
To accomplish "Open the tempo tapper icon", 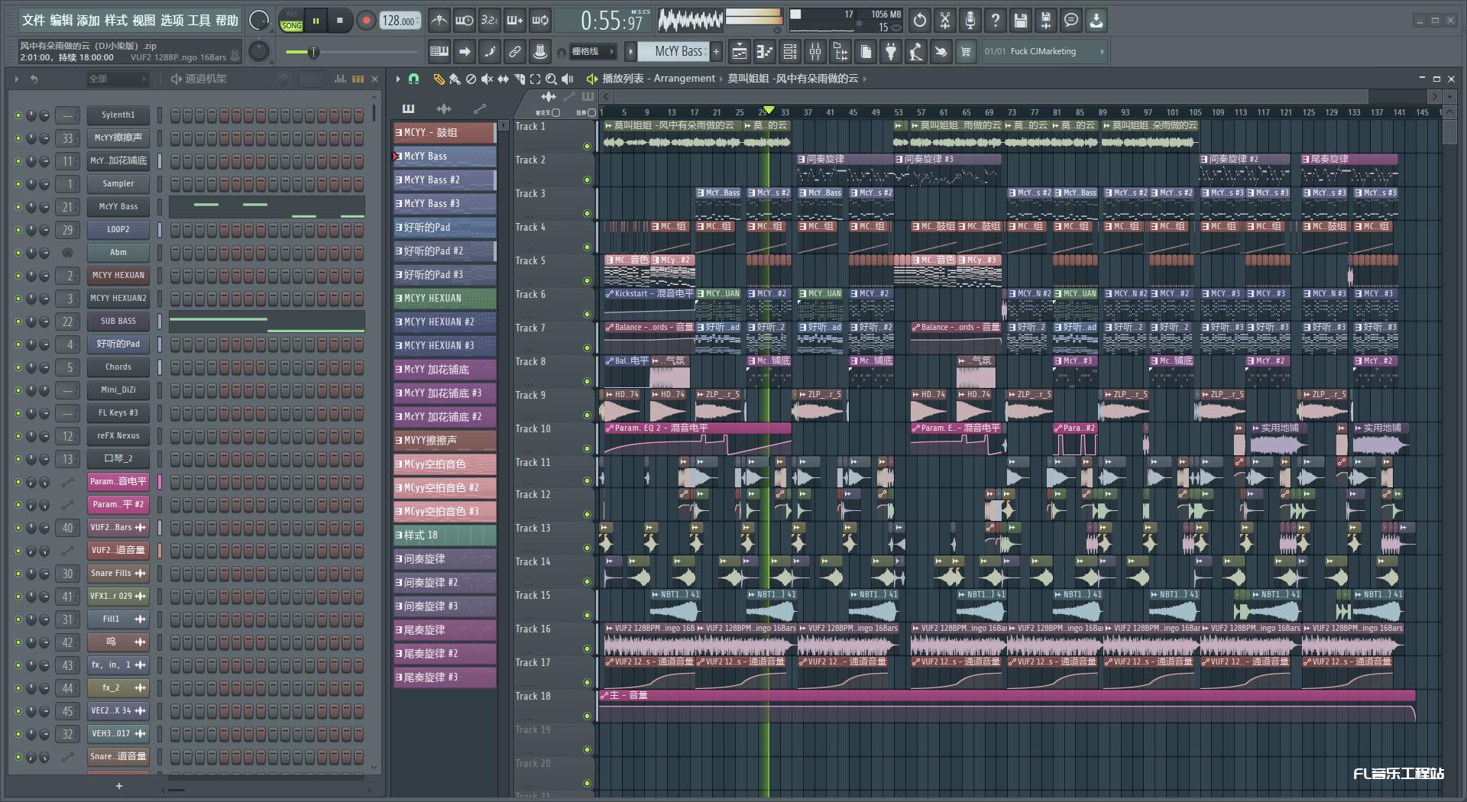I will coord(916,52).
